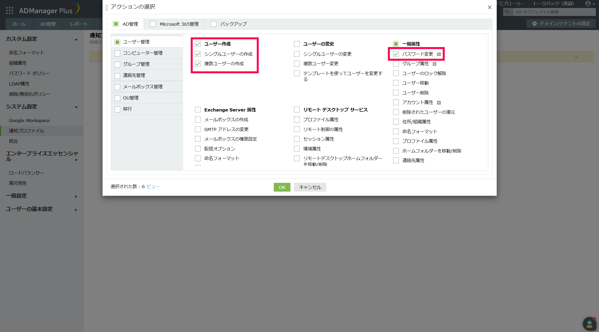Expand the アカウント属性 plus icon
The width and height of the screenshot is (599, 332).
click(x=439, y=103)
